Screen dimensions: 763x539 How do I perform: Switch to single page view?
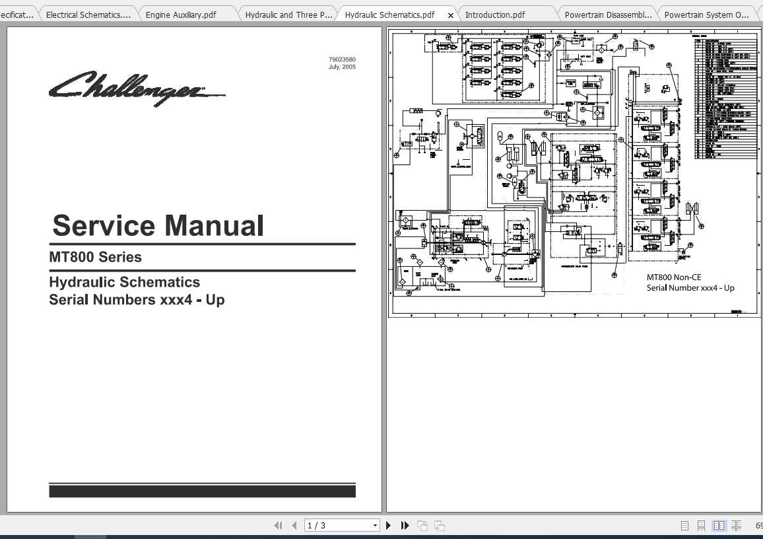(x=684, y=525)
